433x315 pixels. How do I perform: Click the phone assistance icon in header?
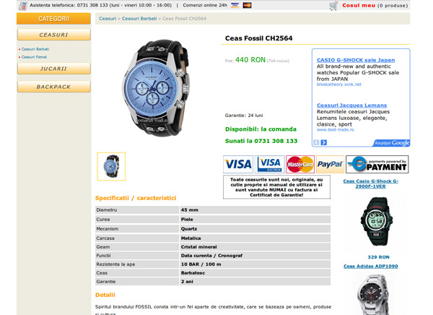(x=23, y=6)
